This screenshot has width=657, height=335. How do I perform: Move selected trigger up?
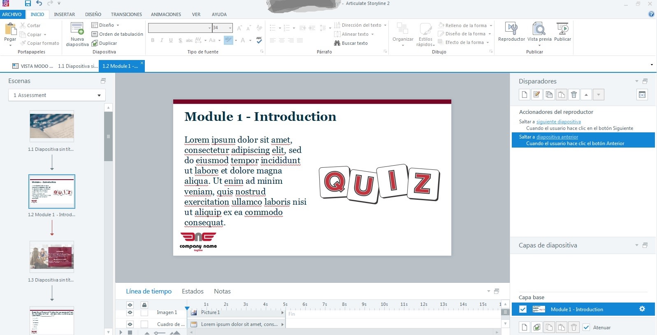[586, 95]
